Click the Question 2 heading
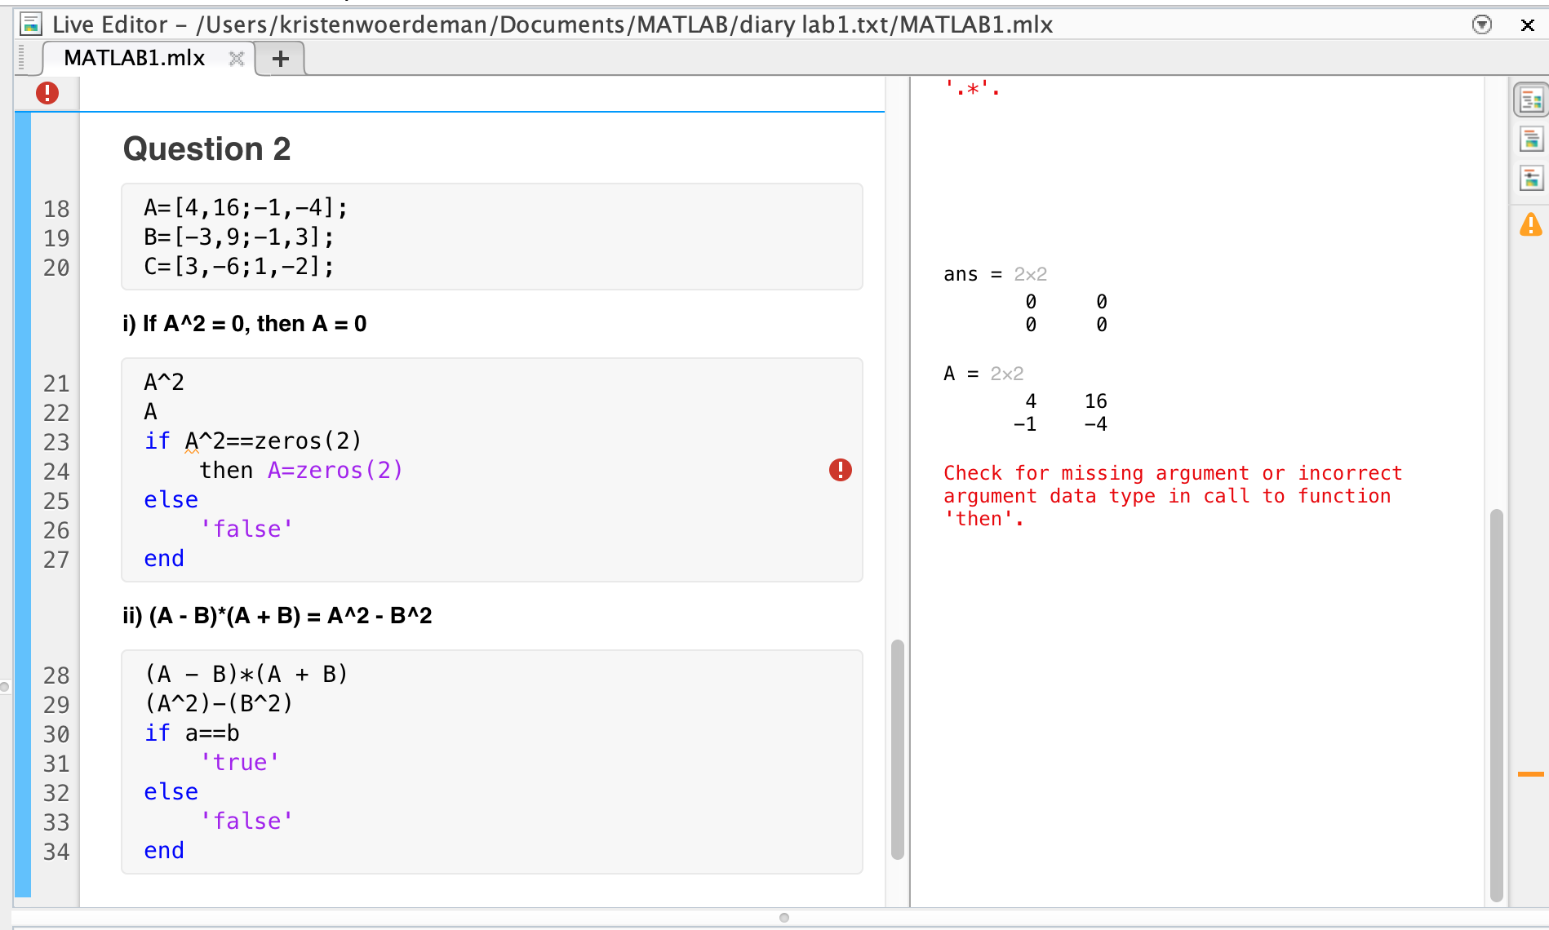1549x930 pixels. point(207,149)
